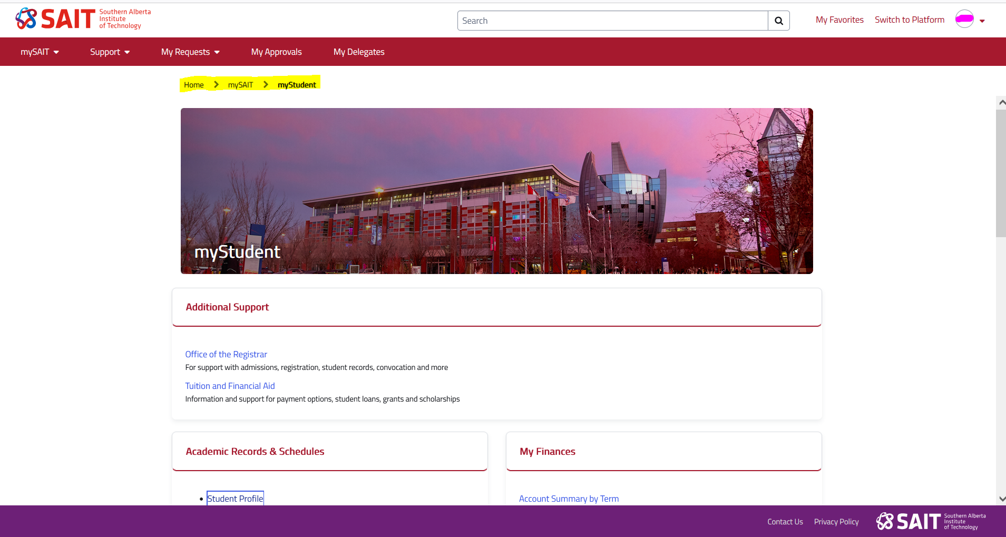Expand the Support menu

pos(110,52)
